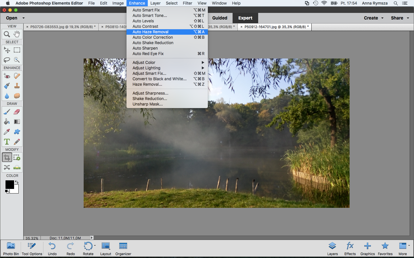Select the Zoom tool

click(7, 34)
